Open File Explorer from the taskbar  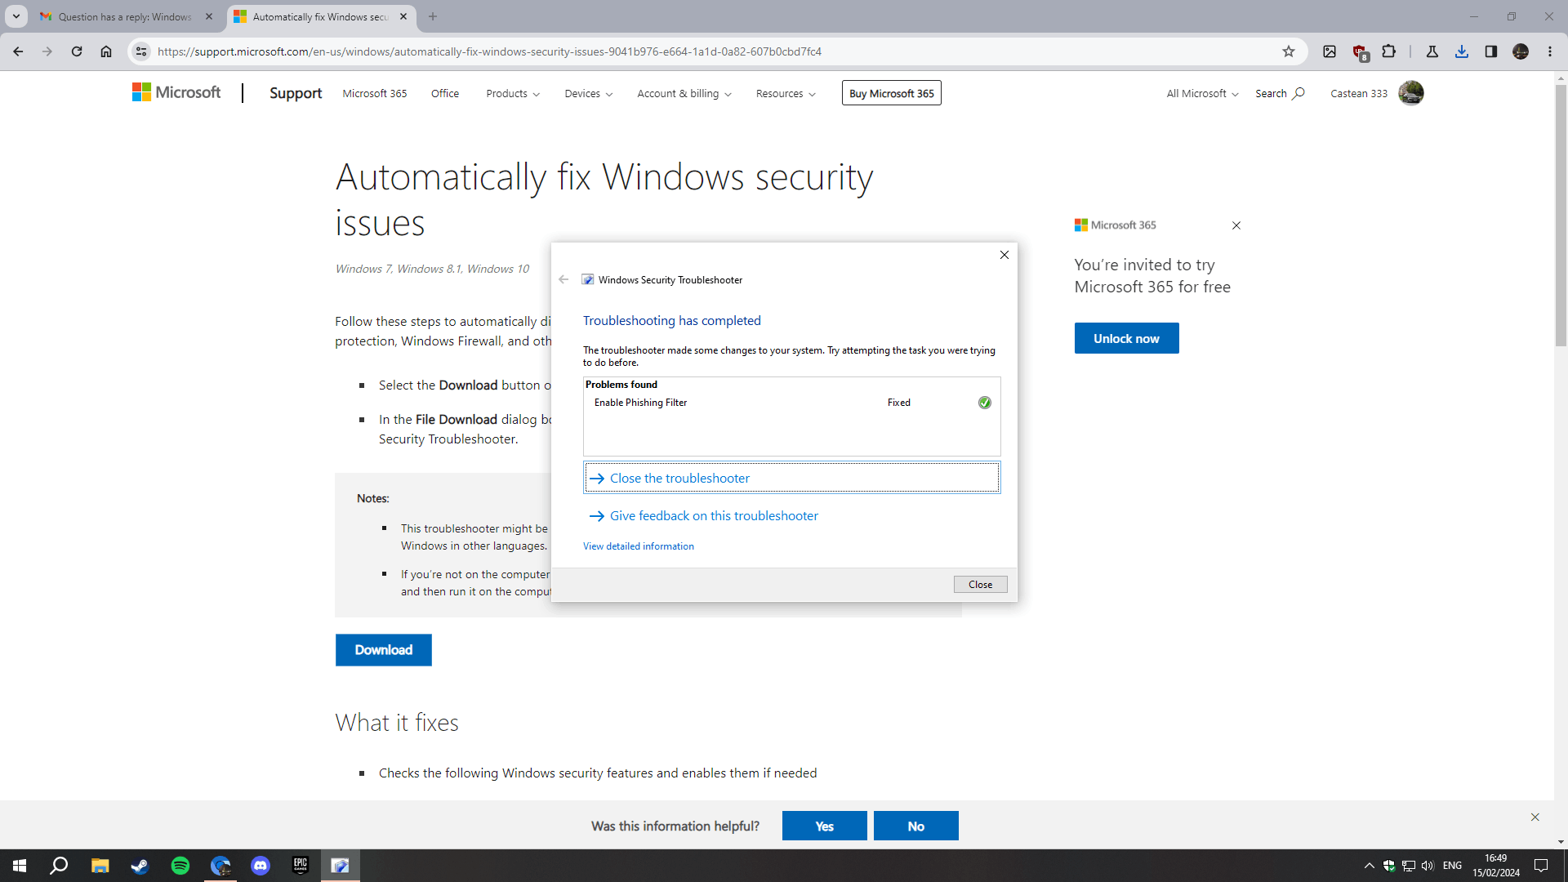[100, 866]
